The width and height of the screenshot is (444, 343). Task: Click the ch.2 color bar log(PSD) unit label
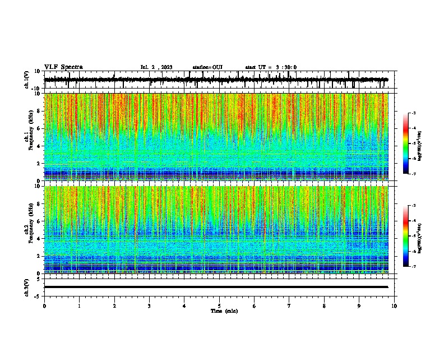pos(420,239)
